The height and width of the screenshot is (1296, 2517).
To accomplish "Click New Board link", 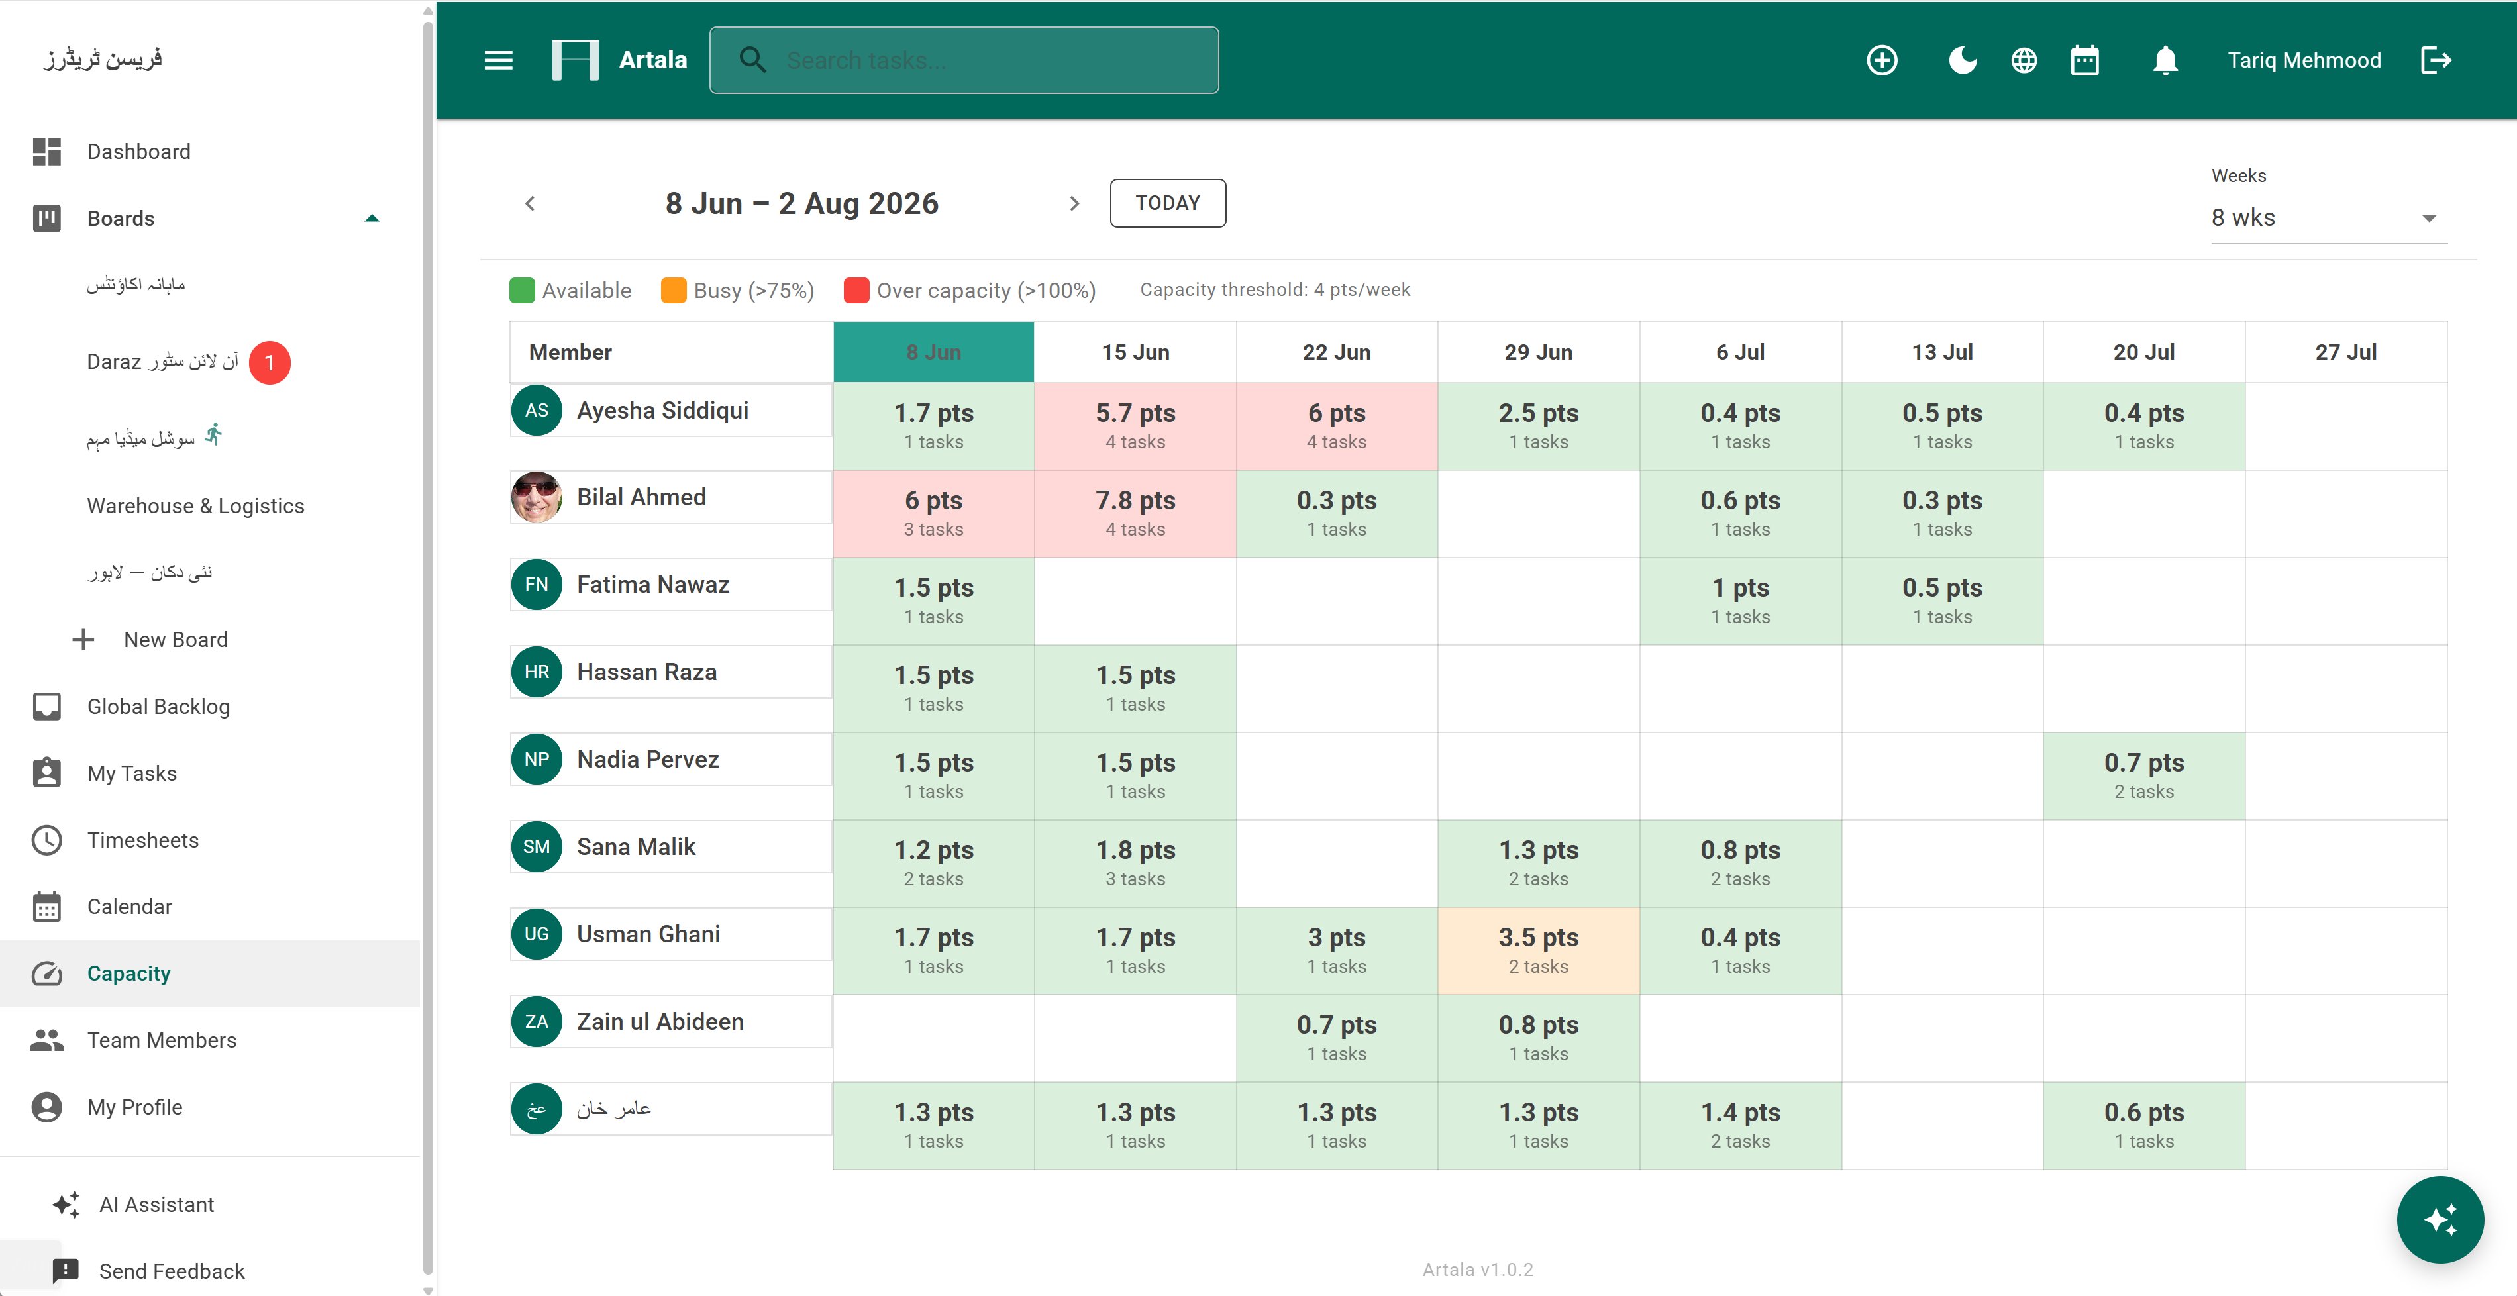I will click(x=176, y=640).
